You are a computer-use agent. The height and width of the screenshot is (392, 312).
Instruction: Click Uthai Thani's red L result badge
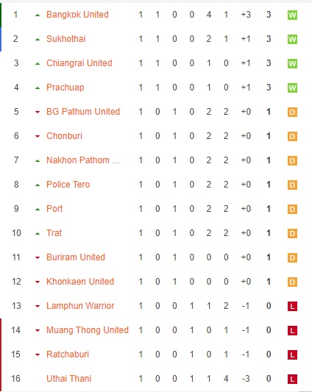coord(292,379)
